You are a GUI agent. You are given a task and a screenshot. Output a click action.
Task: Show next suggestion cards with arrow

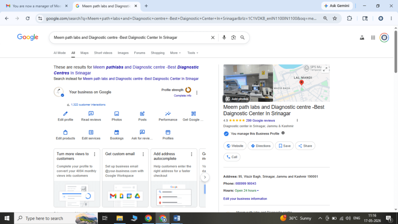click(205, 177)
